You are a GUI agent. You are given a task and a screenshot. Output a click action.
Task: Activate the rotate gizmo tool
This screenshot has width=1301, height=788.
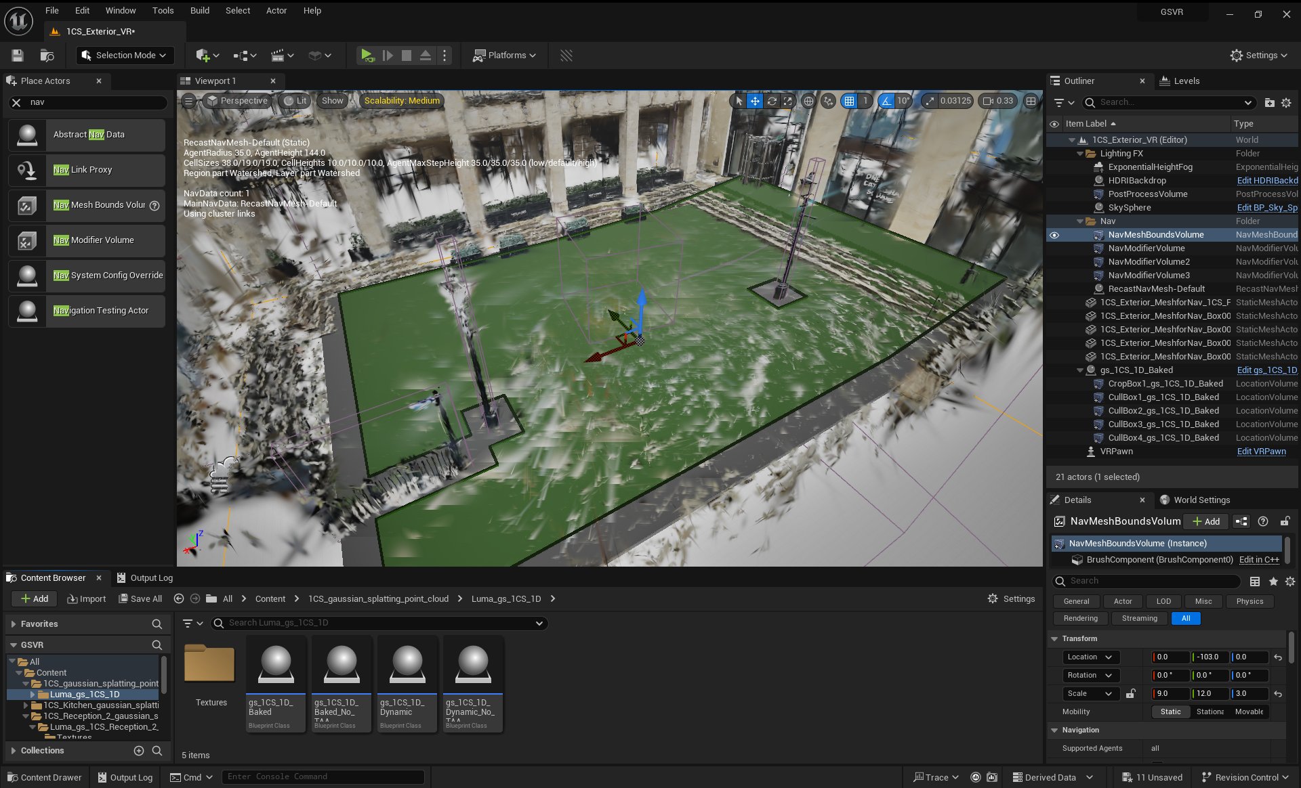(771, 101)
